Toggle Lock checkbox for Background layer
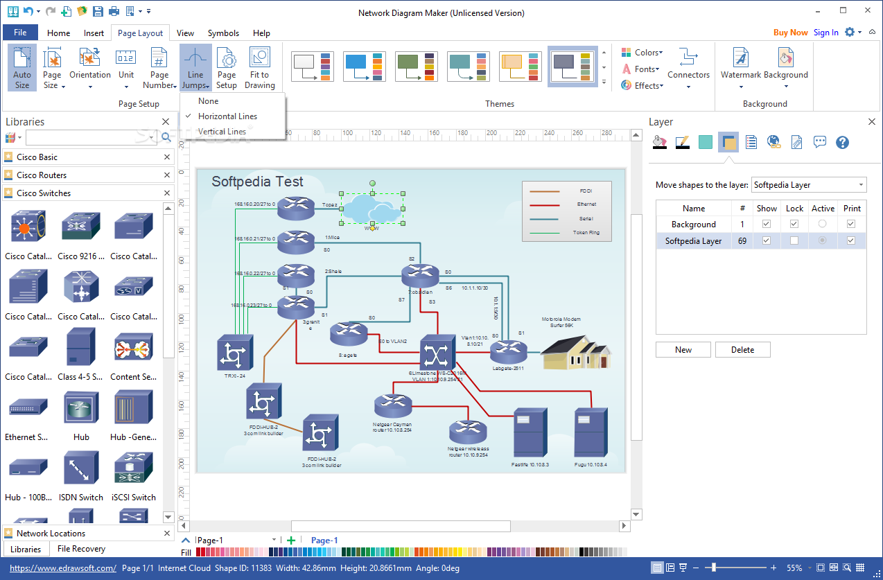 [794, 224]
